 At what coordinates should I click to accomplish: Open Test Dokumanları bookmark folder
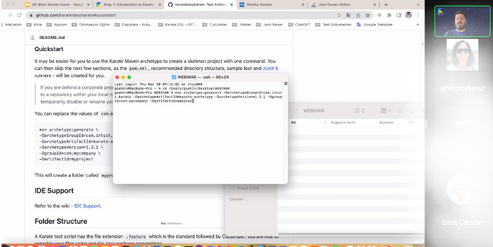point(333,25)
